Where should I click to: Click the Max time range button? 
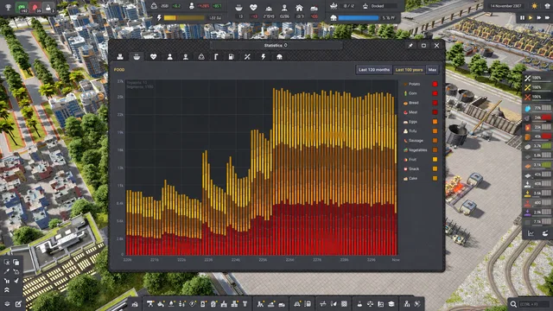pyautogui.click(x=432, y=70)
